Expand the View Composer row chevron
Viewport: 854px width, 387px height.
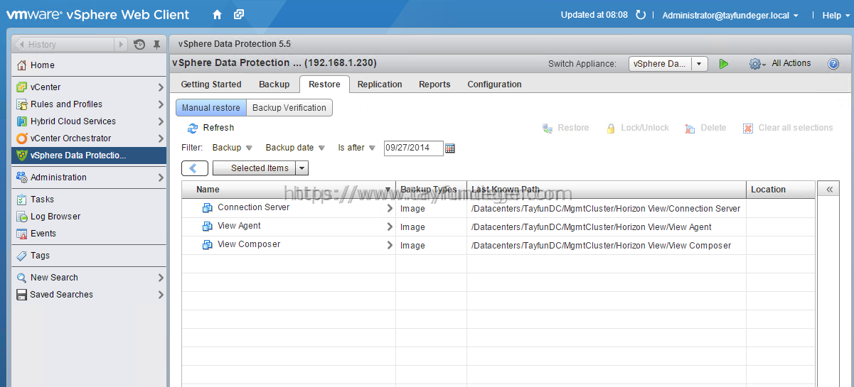[390, 245]
